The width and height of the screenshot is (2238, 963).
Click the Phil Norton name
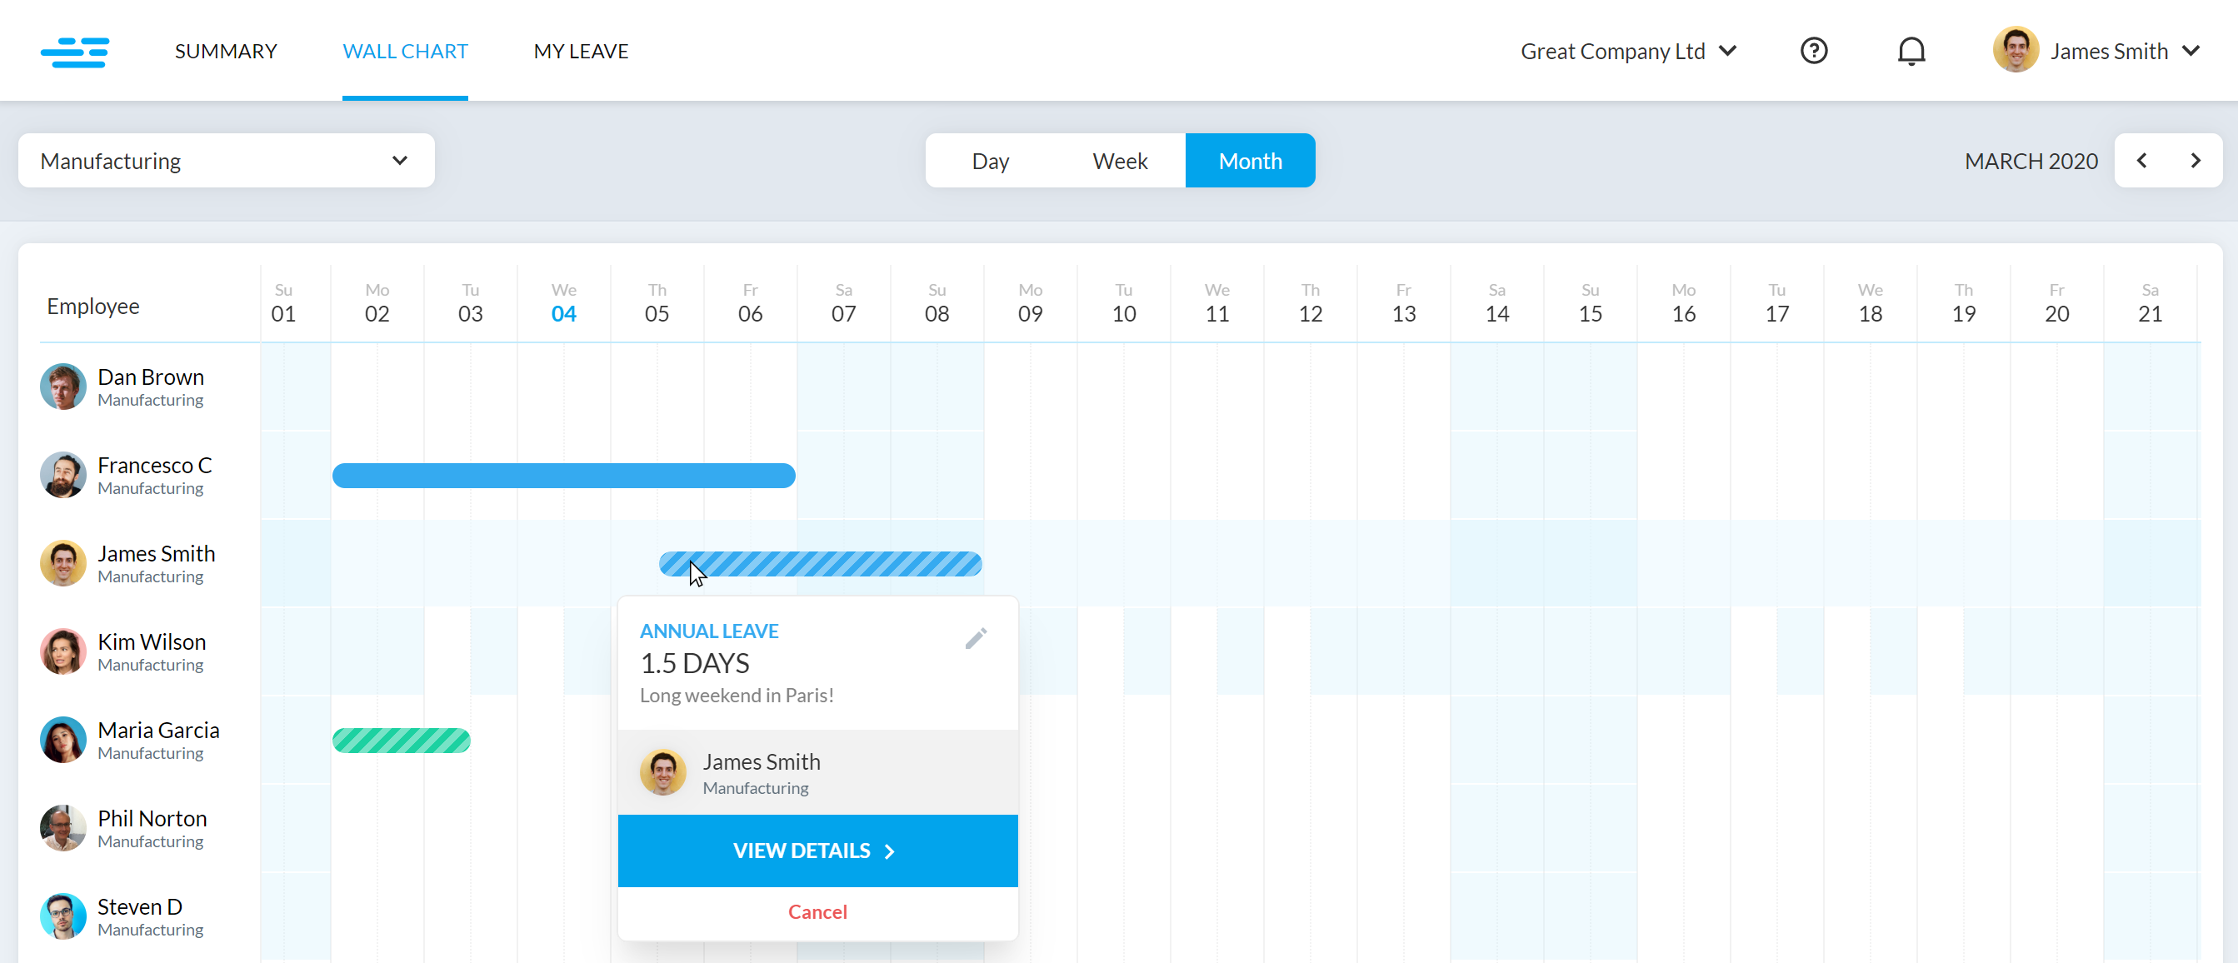pyautogui.click(x=152, y=818)
